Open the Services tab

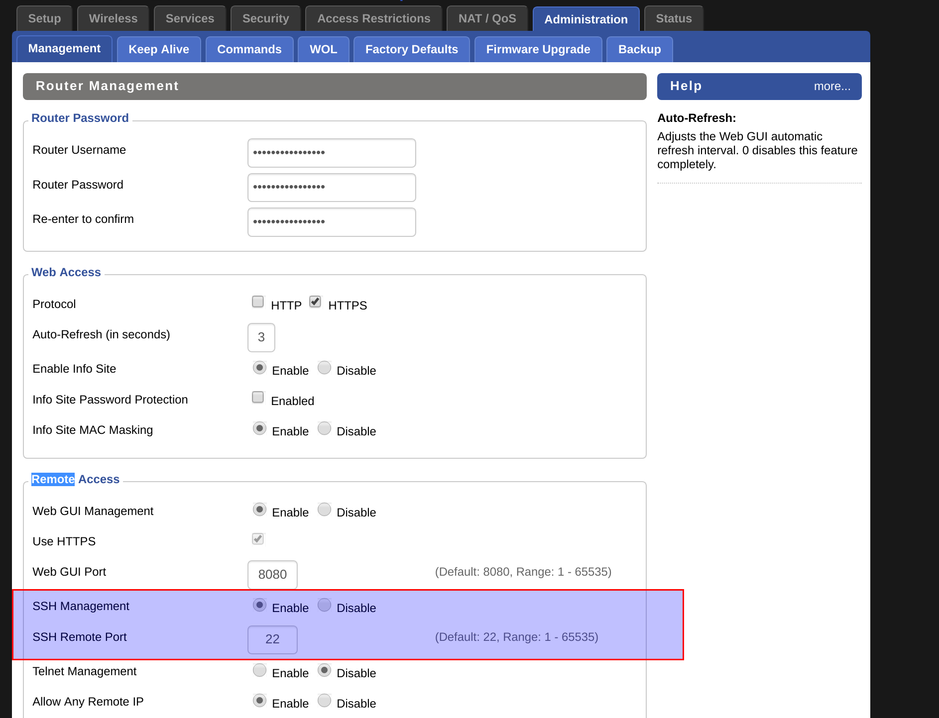190,18
